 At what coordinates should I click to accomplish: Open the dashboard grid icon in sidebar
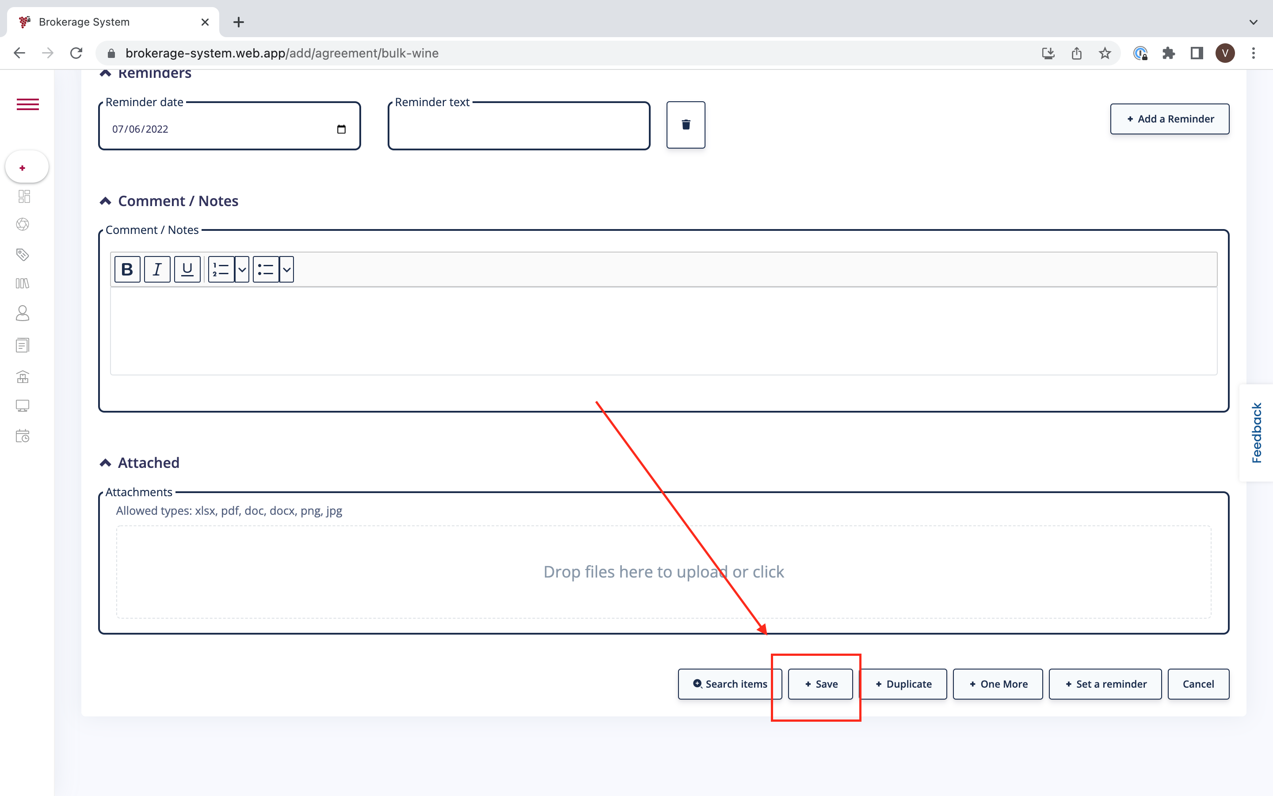pos(24,196)
